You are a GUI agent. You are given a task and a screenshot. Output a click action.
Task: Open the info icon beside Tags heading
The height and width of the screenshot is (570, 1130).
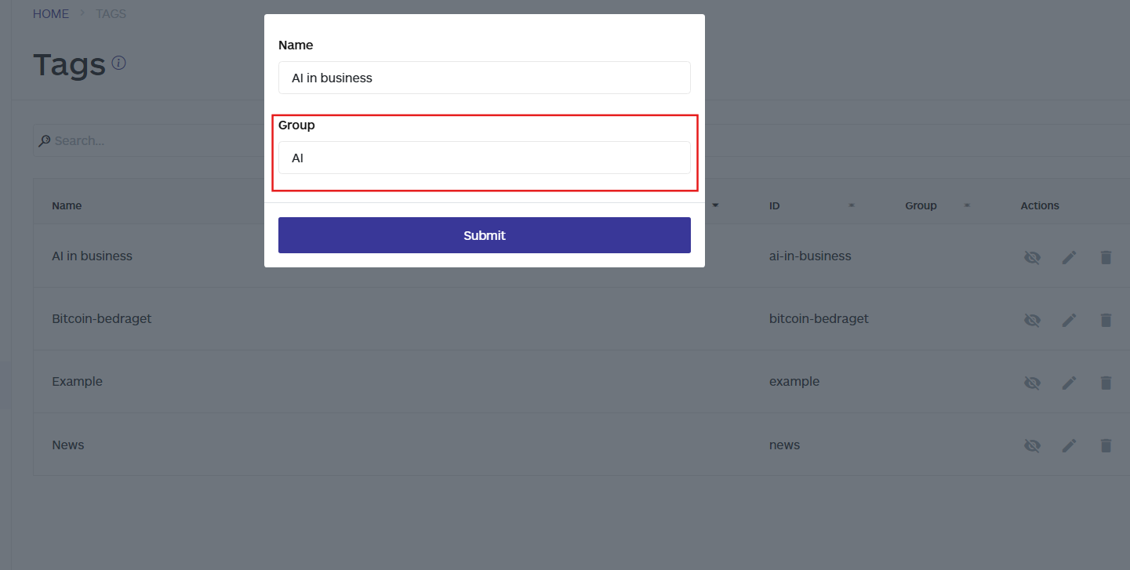118,63
